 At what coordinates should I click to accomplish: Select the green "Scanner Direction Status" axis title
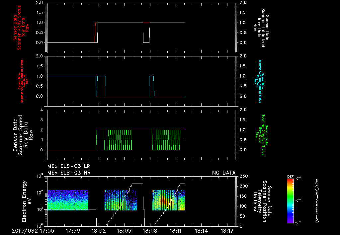click(x=263, y=135)
